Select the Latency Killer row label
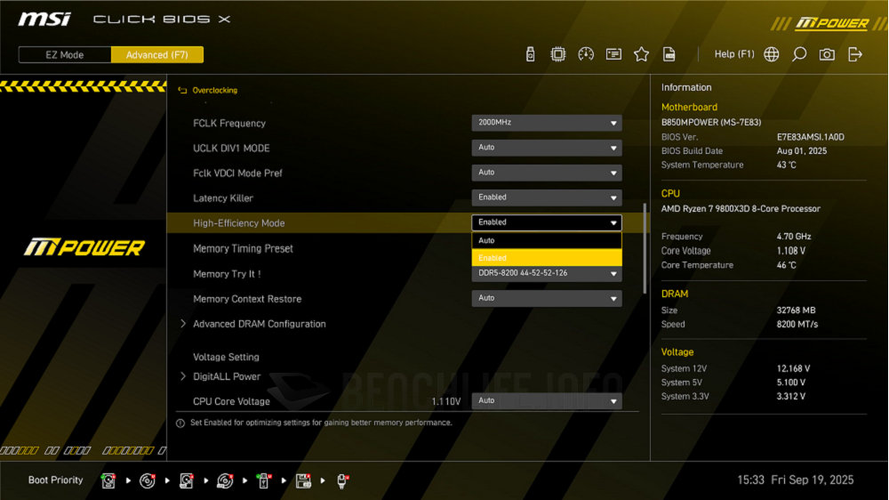This screenshot has height=500, width=889. 223,198
